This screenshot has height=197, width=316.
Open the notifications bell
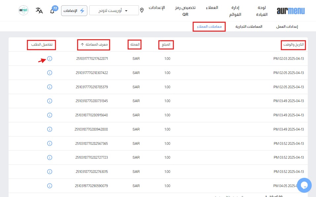click(52, 11)
